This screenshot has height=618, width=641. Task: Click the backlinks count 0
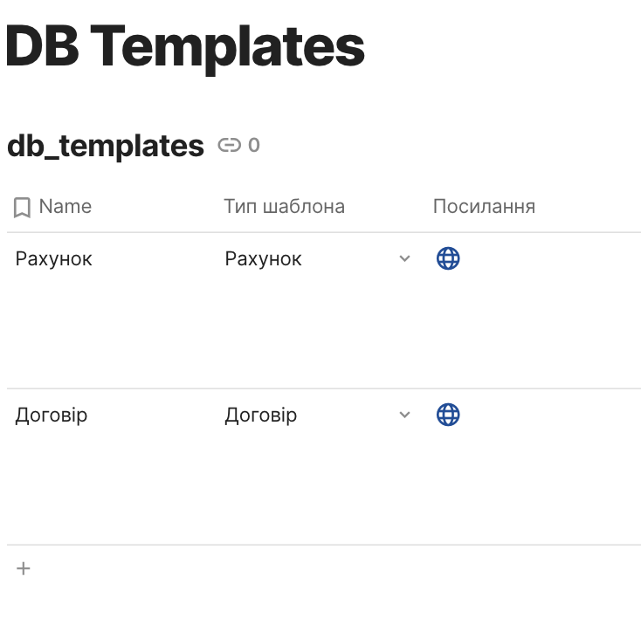(x=253, y=145)
